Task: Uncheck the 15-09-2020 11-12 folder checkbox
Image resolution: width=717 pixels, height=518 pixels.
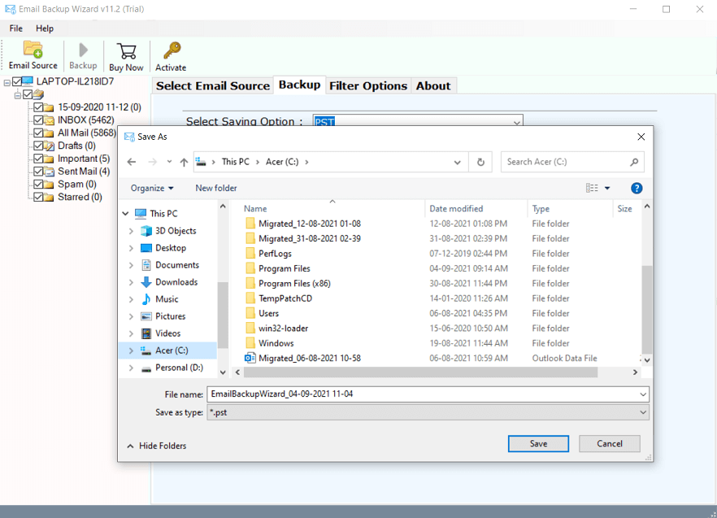Action: click(38, 107)
